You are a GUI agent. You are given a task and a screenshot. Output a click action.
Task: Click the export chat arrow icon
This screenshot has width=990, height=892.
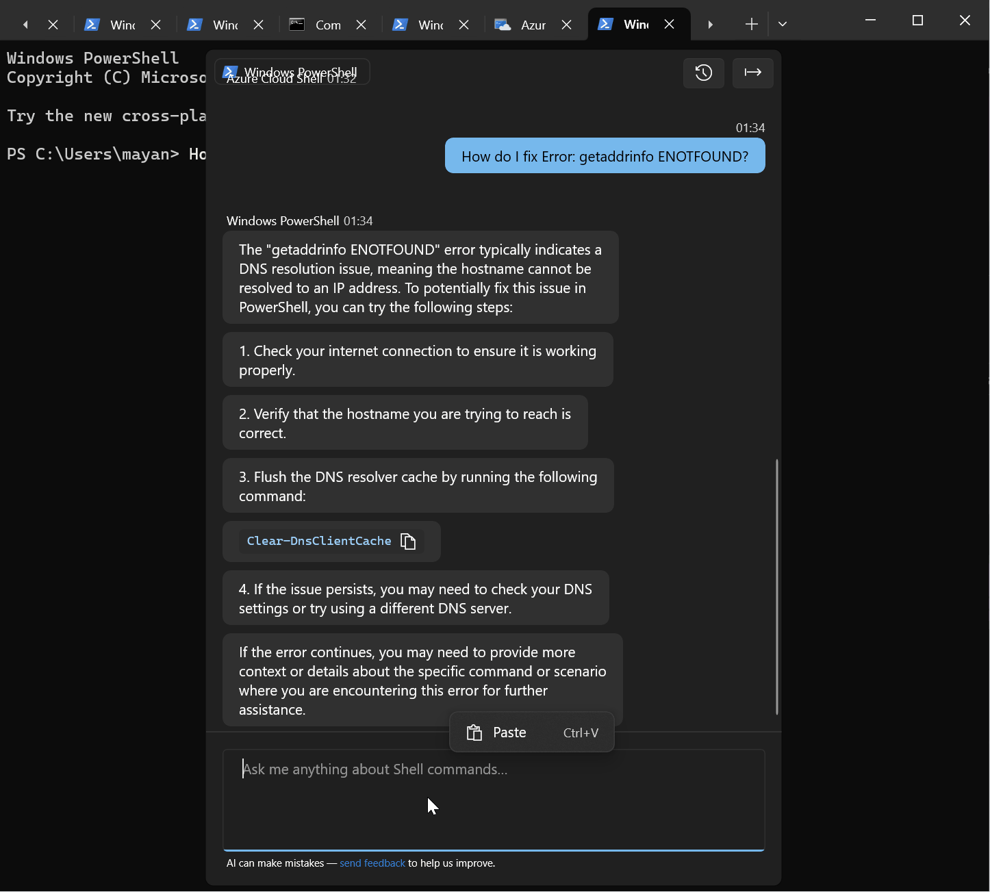[752, 73]
